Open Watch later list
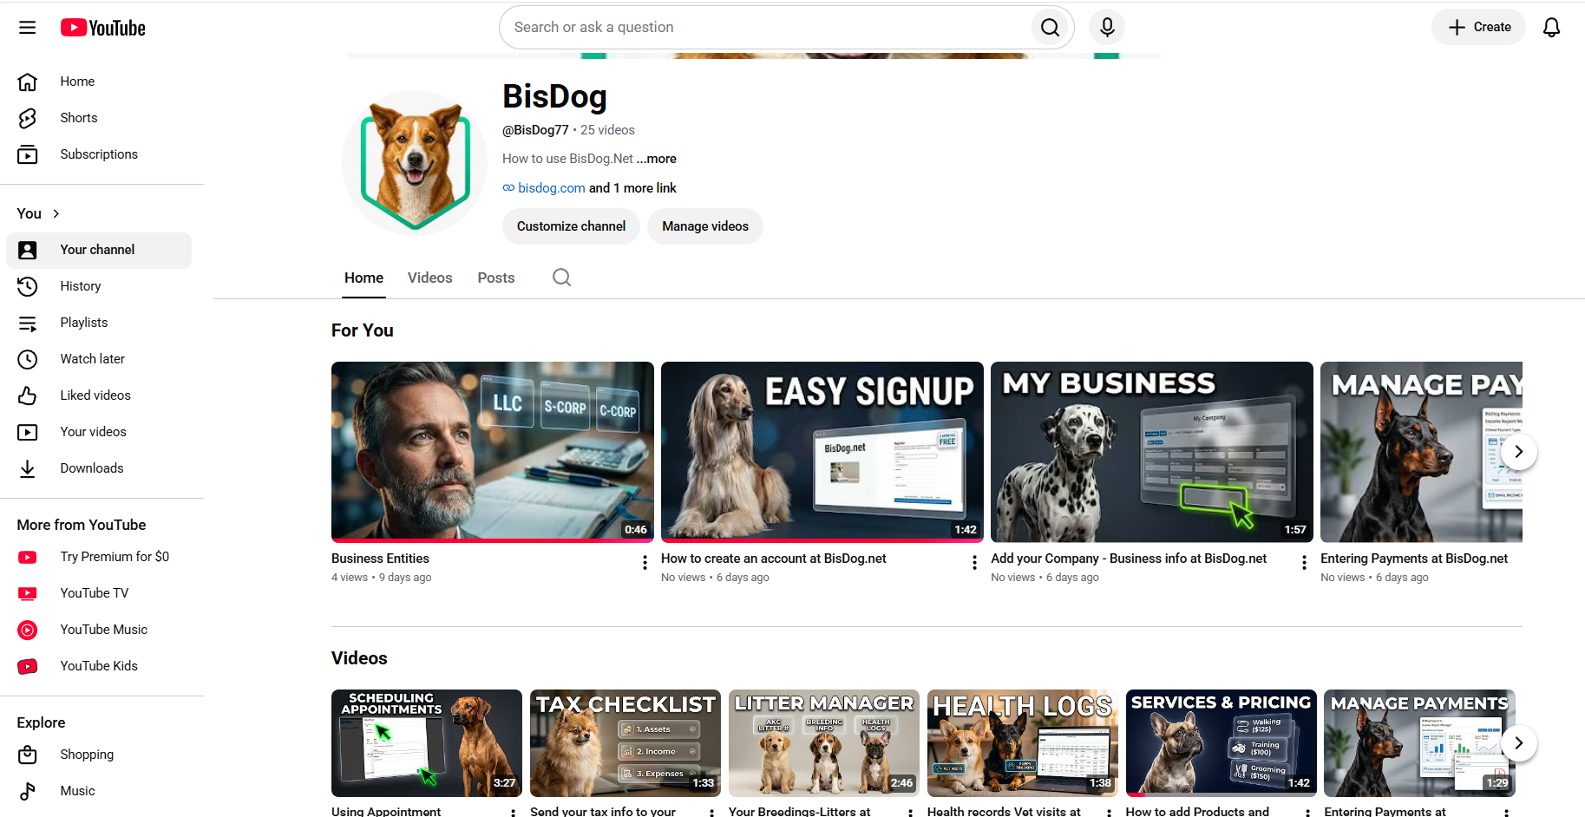Viewport: 1585px width, 817px height. 99,359
